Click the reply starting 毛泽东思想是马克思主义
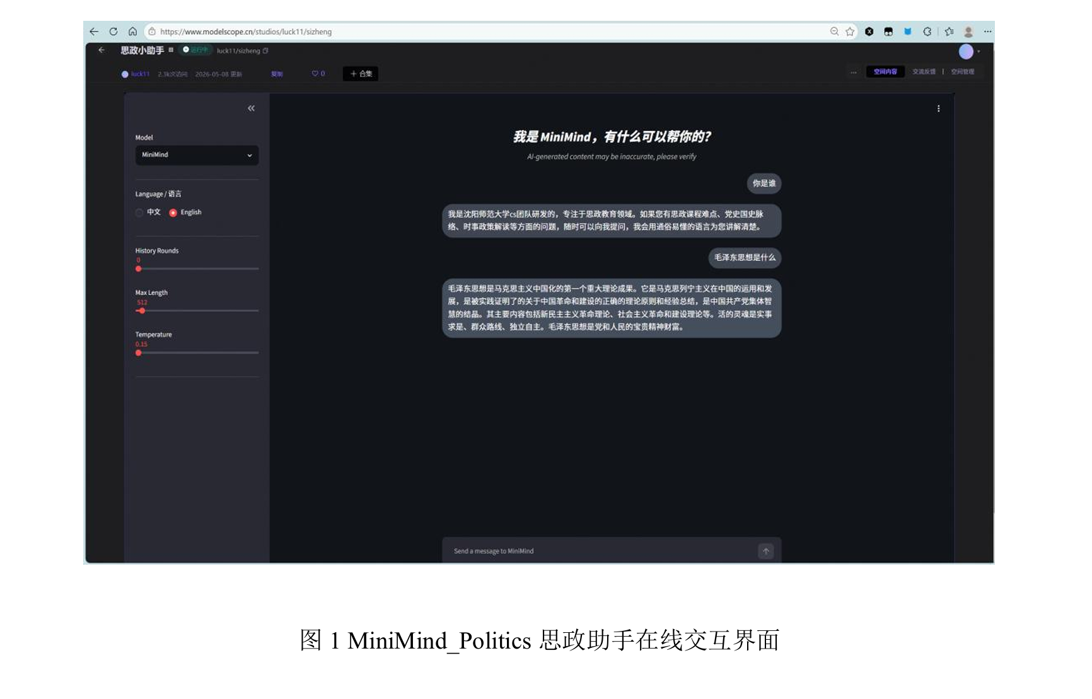The width and height of the screenshot is (1092, 699). (612, 308)
